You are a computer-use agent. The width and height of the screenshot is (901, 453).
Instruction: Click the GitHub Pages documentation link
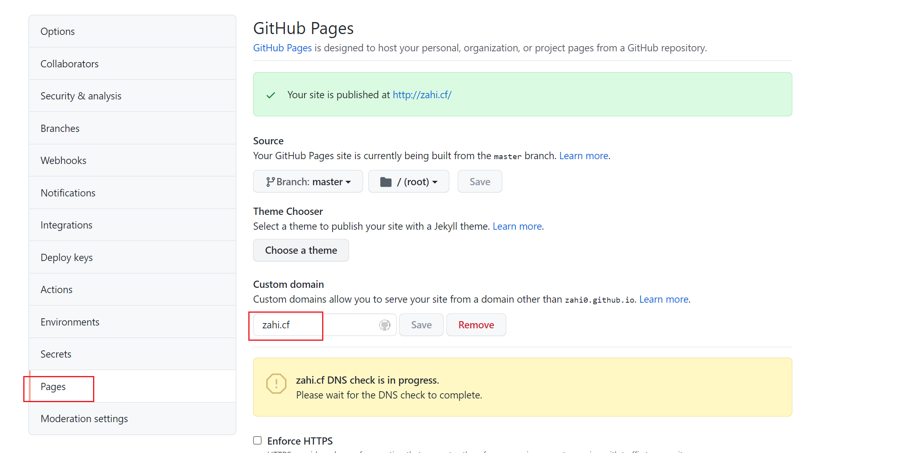click(282, 48)
